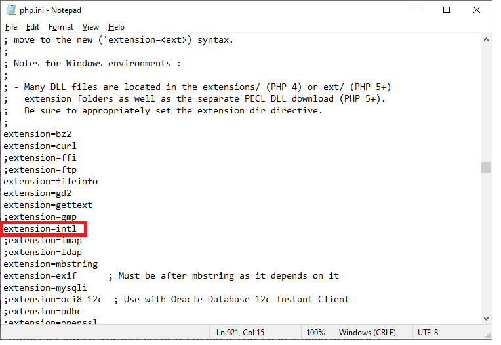This screenshot has width=501, height=345.
Task: Click the extension=curl line
Action: pyautogui.click(x=40, y=146)
